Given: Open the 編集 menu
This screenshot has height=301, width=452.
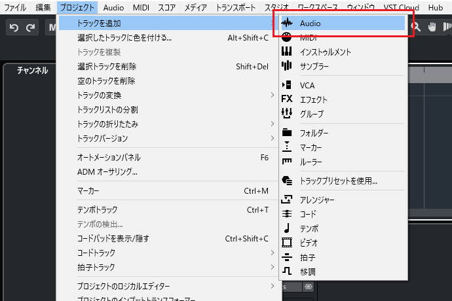Looking at the screenshot, I should (43, 7).
